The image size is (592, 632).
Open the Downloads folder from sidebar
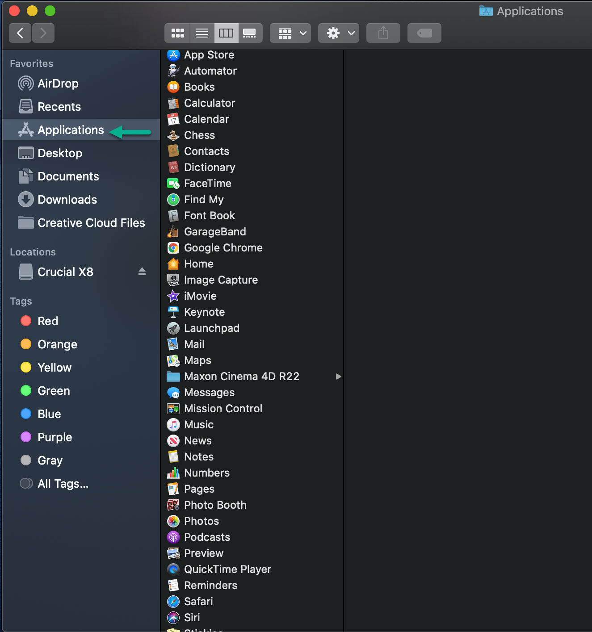67,199
